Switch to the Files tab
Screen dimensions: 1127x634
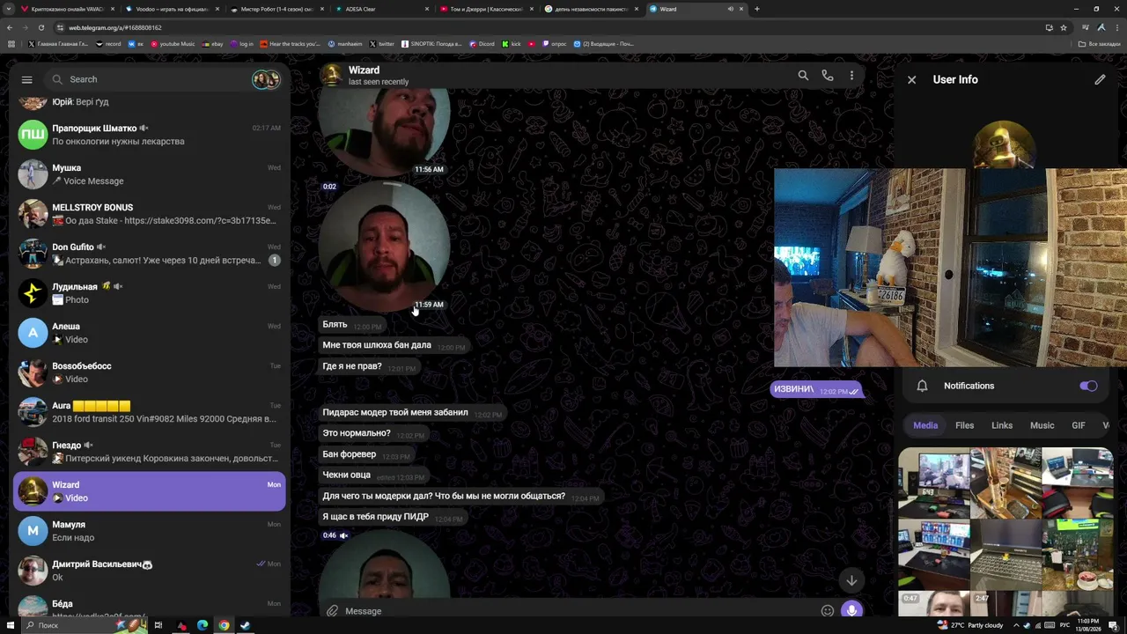(965, 425)
